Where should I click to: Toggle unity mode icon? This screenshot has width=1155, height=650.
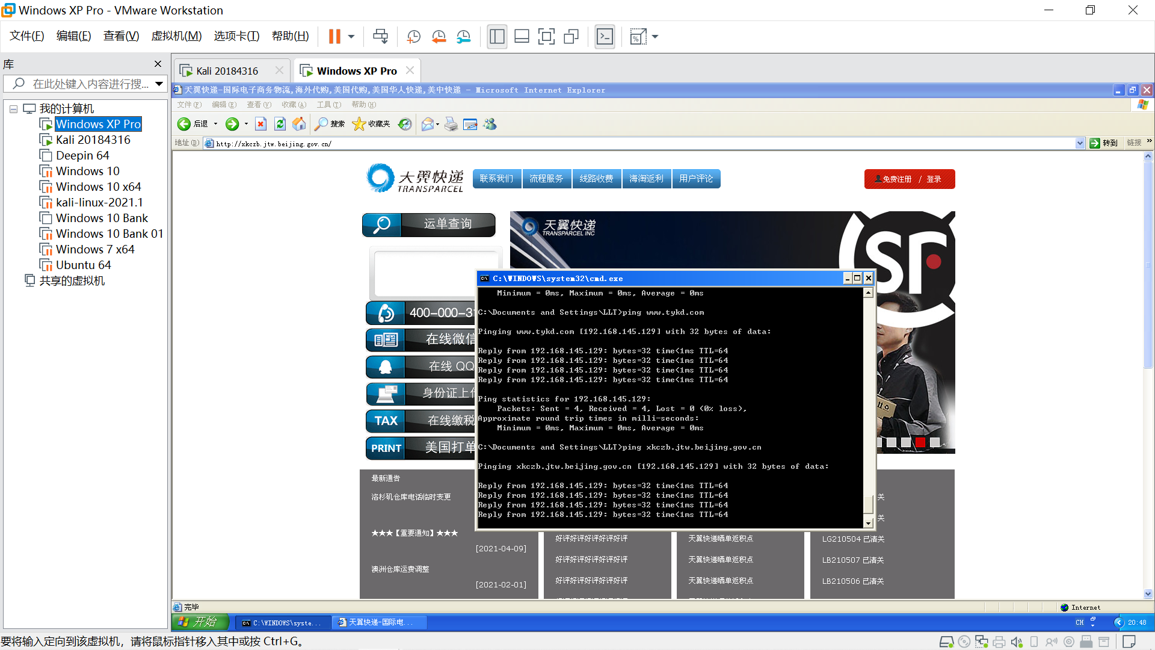pyautogui.click(x=571, y=37)
